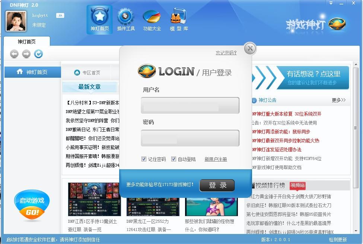Toggle the 记住密码 checkbox

tap(144, 159)
